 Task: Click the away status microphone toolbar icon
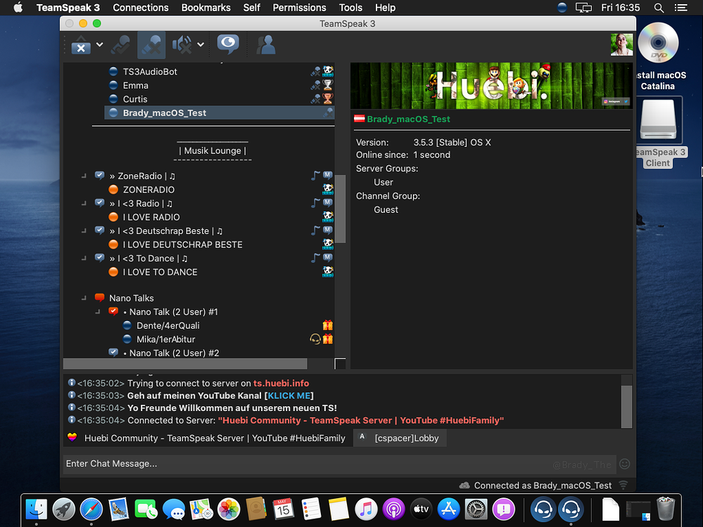[x=120, y=46]
